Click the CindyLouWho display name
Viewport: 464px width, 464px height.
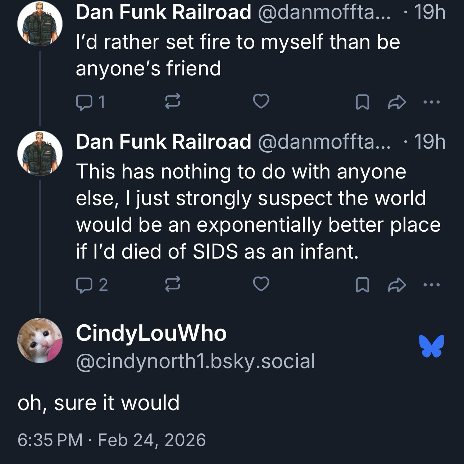[151, 333]
